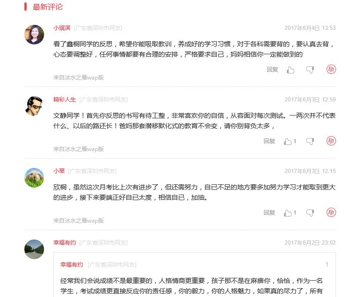Reply to 精彩人生's comment
Image resolution: width=351 pixels, height=297 pixels.
pyautogui.click(x=269, y=141)
